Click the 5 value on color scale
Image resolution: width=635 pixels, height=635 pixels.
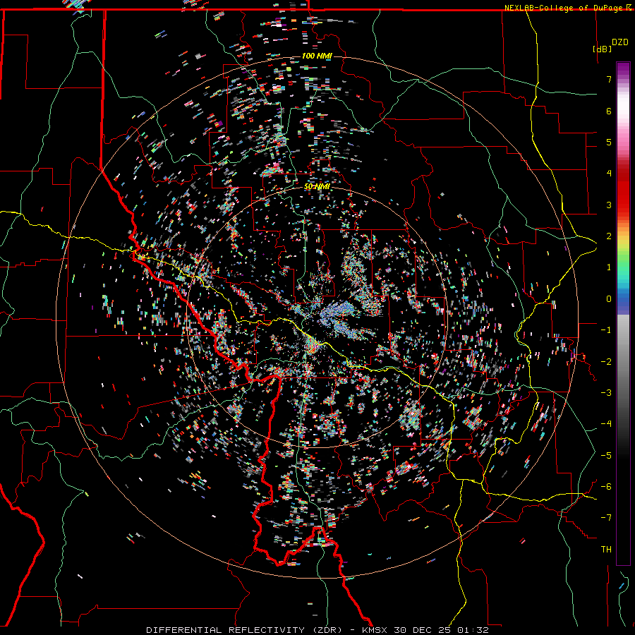click(609, 142)
